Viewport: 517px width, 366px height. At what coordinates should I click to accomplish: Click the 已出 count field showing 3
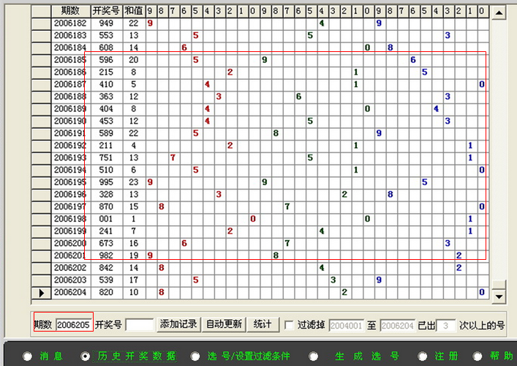(446, 326)
